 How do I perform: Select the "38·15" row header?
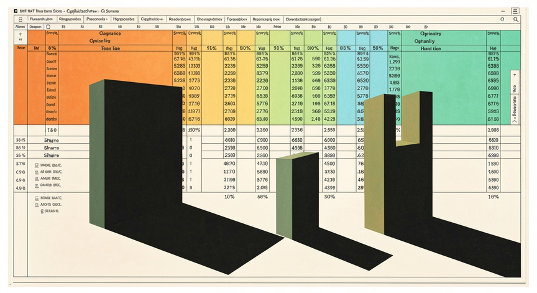click(x=21, y=140)
